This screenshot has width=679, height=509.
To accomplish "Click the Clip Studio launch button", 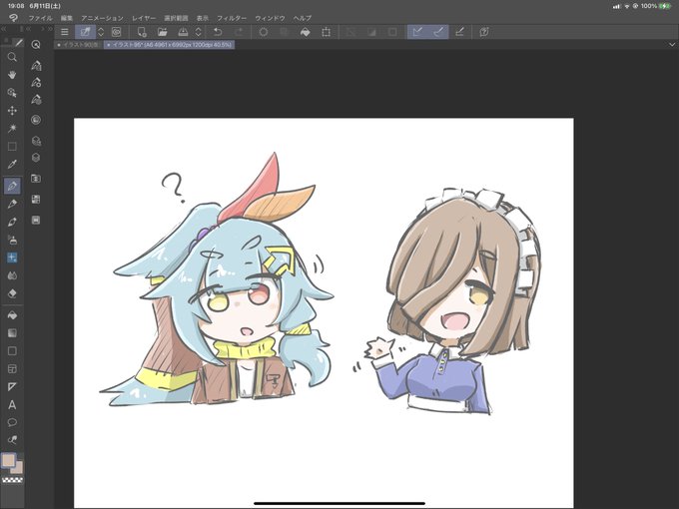I will [116, 32].
